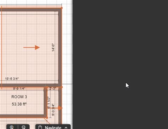Select the ROOM 3 label
Screen dimensions: 168x129
tap(19, 97)
